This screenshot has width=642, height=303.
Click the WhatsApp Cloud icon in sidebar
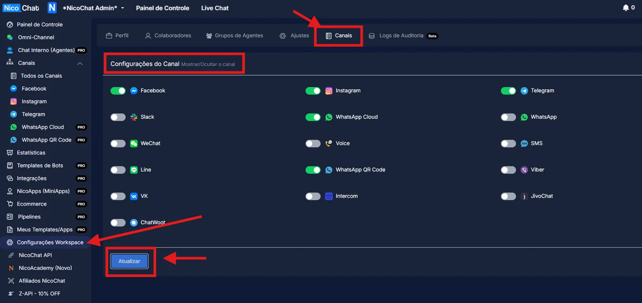[14, 127]
